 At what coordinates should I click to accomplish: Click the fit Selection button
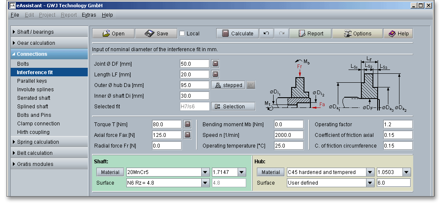[233, 106]
